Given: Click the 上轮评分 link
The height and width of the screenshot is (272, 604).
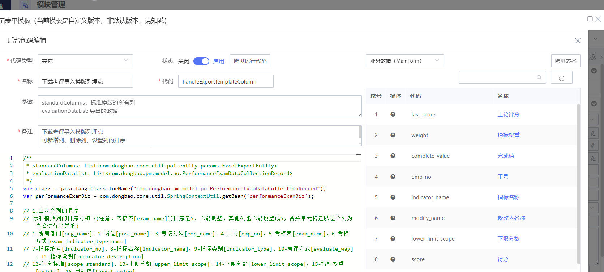Looking at the screenshot, I should pyautogui.click(x=508, y=114).
